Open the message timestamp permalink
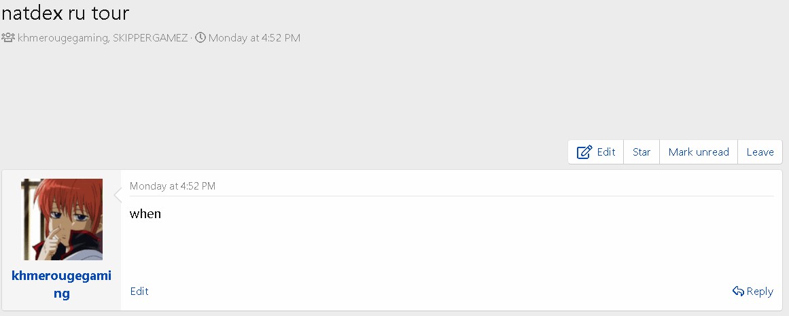This screenshot has width=789, height=316. click(x=173, y=186)
